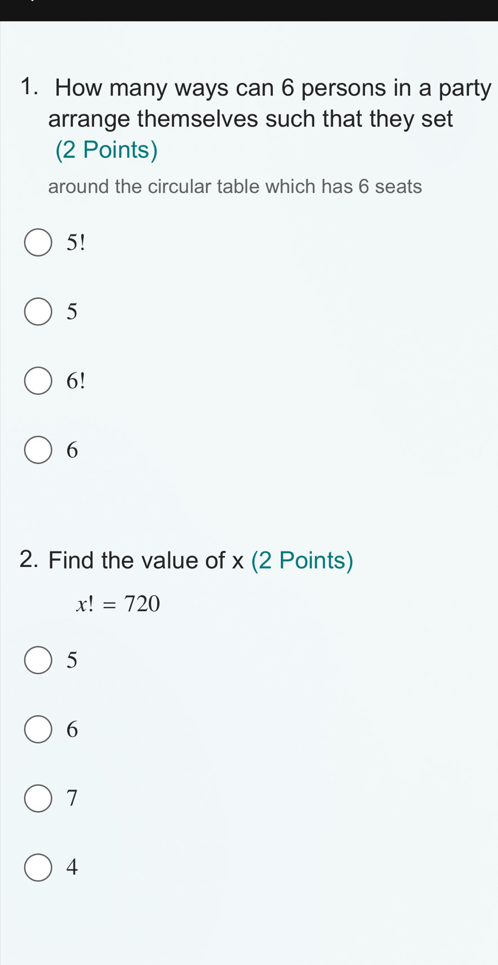Click the (2 Points) label of question 1
The width and height of the screenshot is (498, 965).
107,150
